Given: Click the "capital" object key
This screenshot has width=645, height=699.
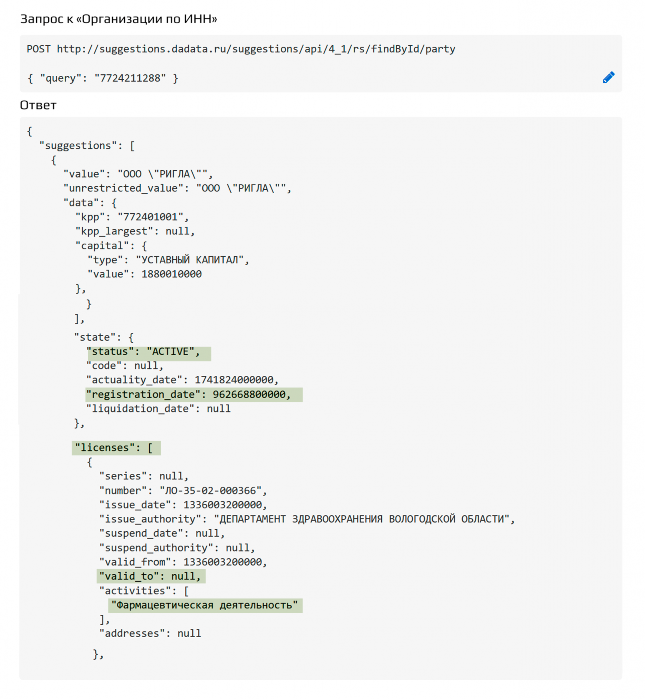Looking at the screenshot, I should (x=102, y=246).
